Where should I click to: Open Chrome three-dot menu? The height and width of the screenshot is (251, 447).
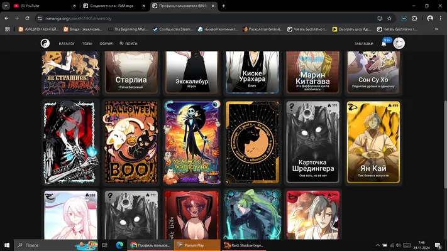pos(441,18)
